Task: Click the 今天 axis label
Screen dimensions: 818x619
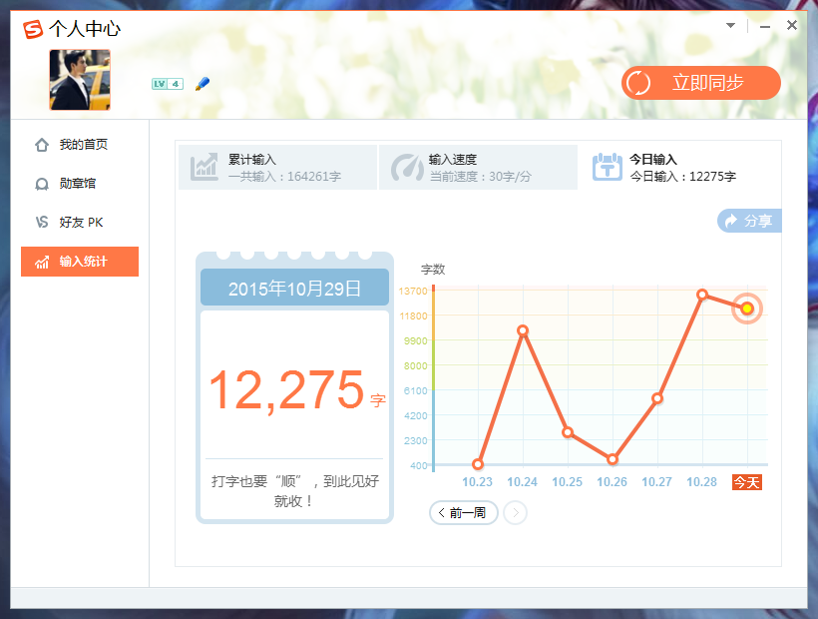Action: click(747, 482)
